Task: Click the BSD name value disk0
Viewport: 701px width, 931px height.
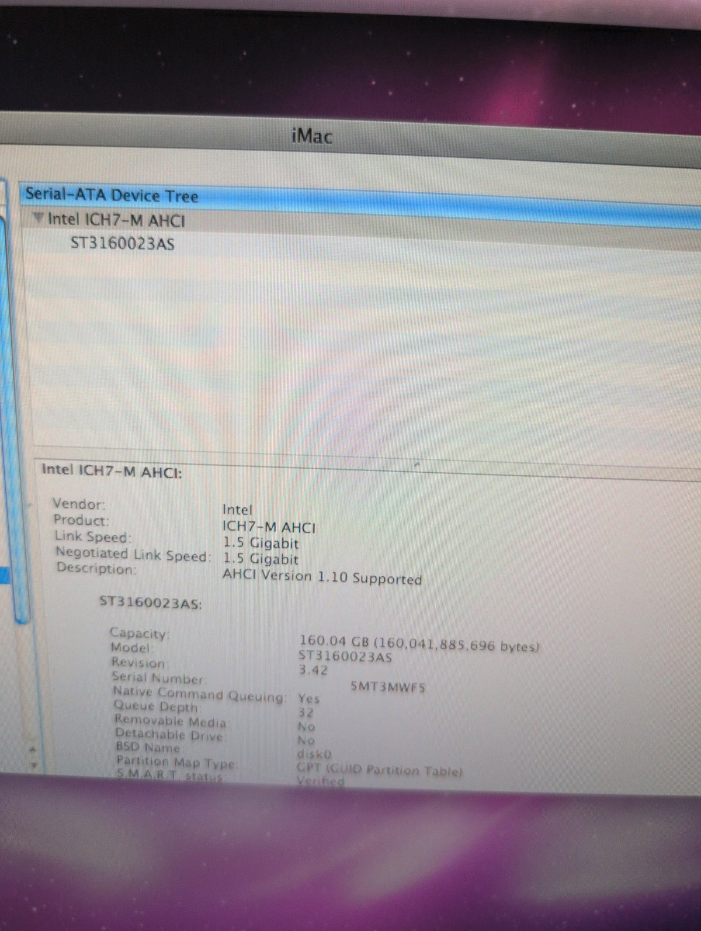Action: 314,755
